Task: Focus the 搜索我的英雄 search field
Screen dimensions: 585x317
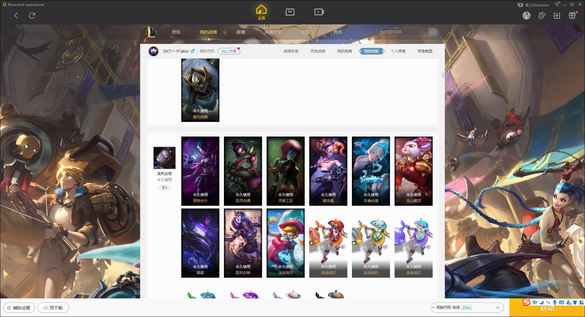Action: click(x=403, y=32)
